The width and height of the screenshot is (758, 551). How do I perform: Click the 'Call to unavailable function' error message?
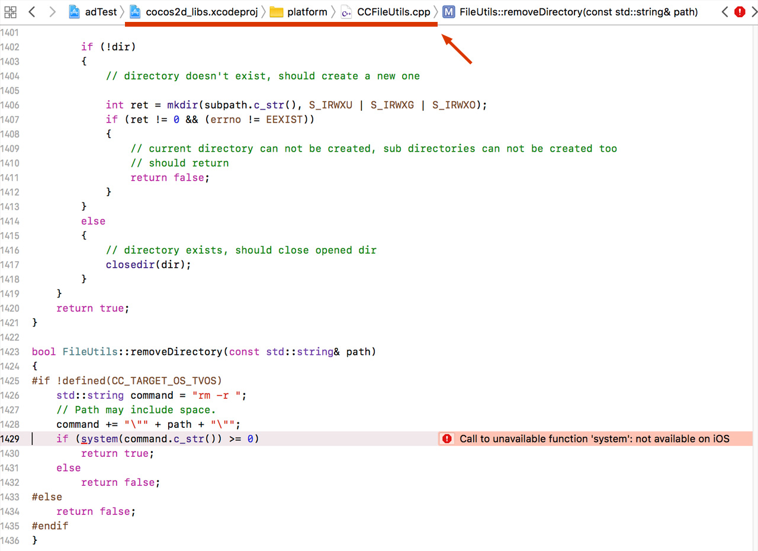tap(595, 439)
